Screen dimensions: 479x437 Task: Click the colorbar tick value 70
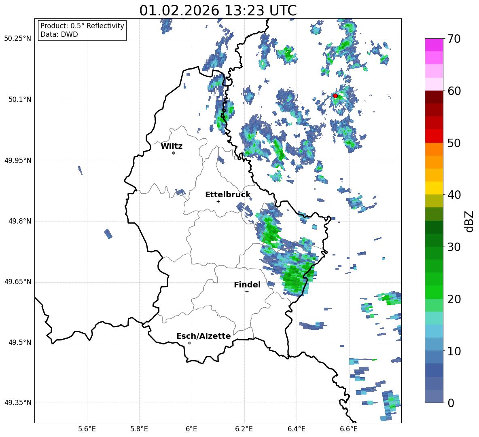coord(454,39)
